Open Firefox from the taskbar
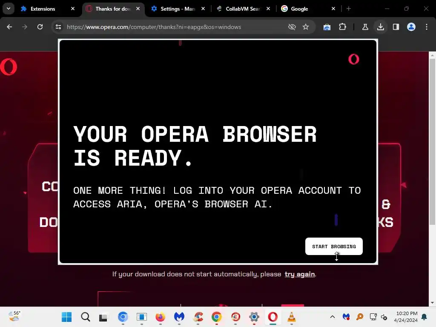Viewport: 436px width, 327px height. (x=161, y=317)
